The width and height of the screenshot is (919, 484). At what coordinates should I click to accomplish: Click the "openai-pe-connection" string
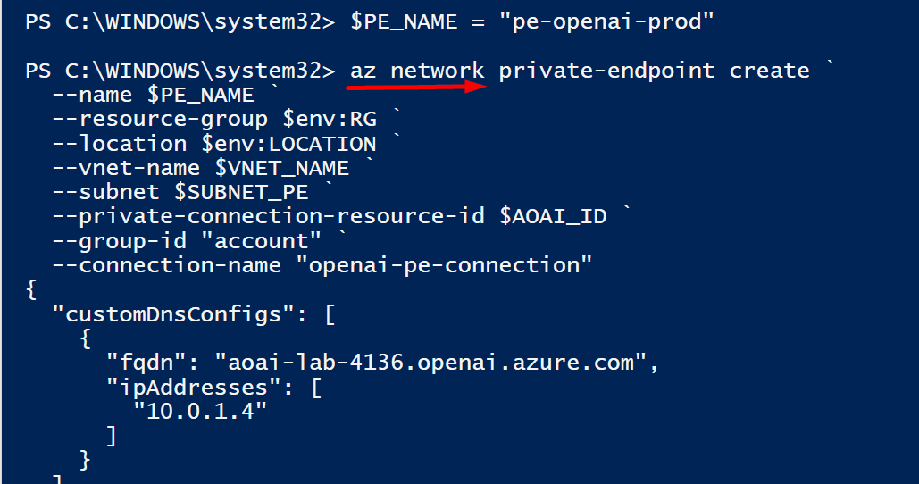(444, 265)
